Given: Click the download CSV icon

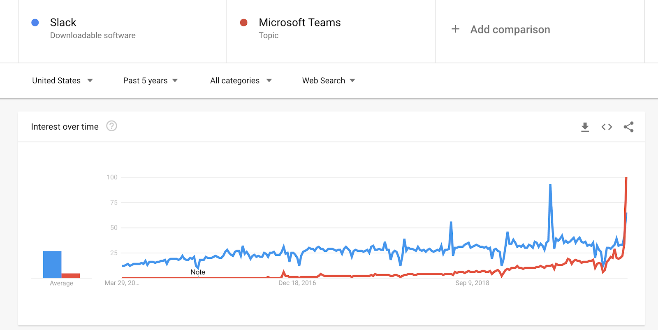Looking at the screenshot, I should click(x=585, y=127).
